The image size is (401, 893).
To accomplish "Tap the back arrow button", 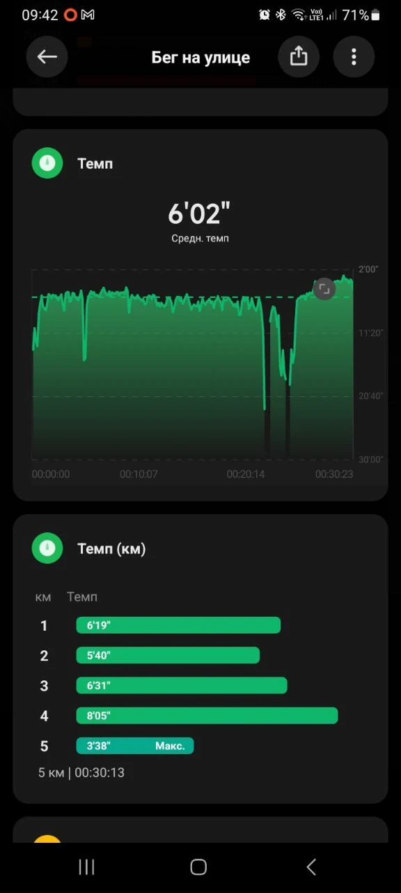I will coord(47,57).
